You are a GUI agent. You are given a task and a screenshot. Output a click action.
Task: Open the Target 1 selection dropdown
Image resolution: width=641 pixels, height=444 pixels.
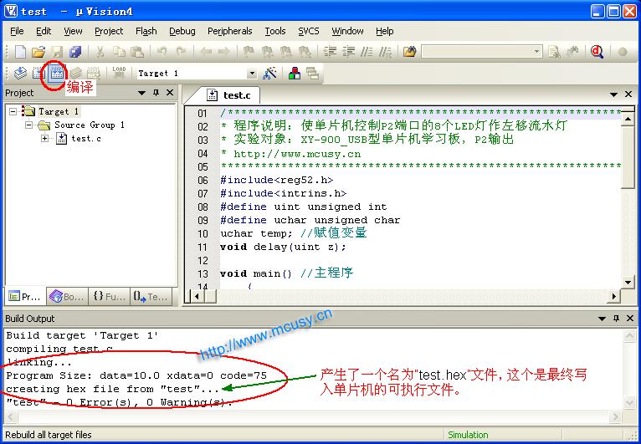point(252,74)
